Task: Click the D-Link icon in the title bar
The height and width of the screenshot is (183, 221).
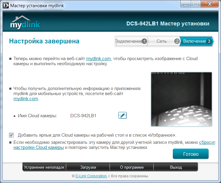Action: (x=6, y=5)
